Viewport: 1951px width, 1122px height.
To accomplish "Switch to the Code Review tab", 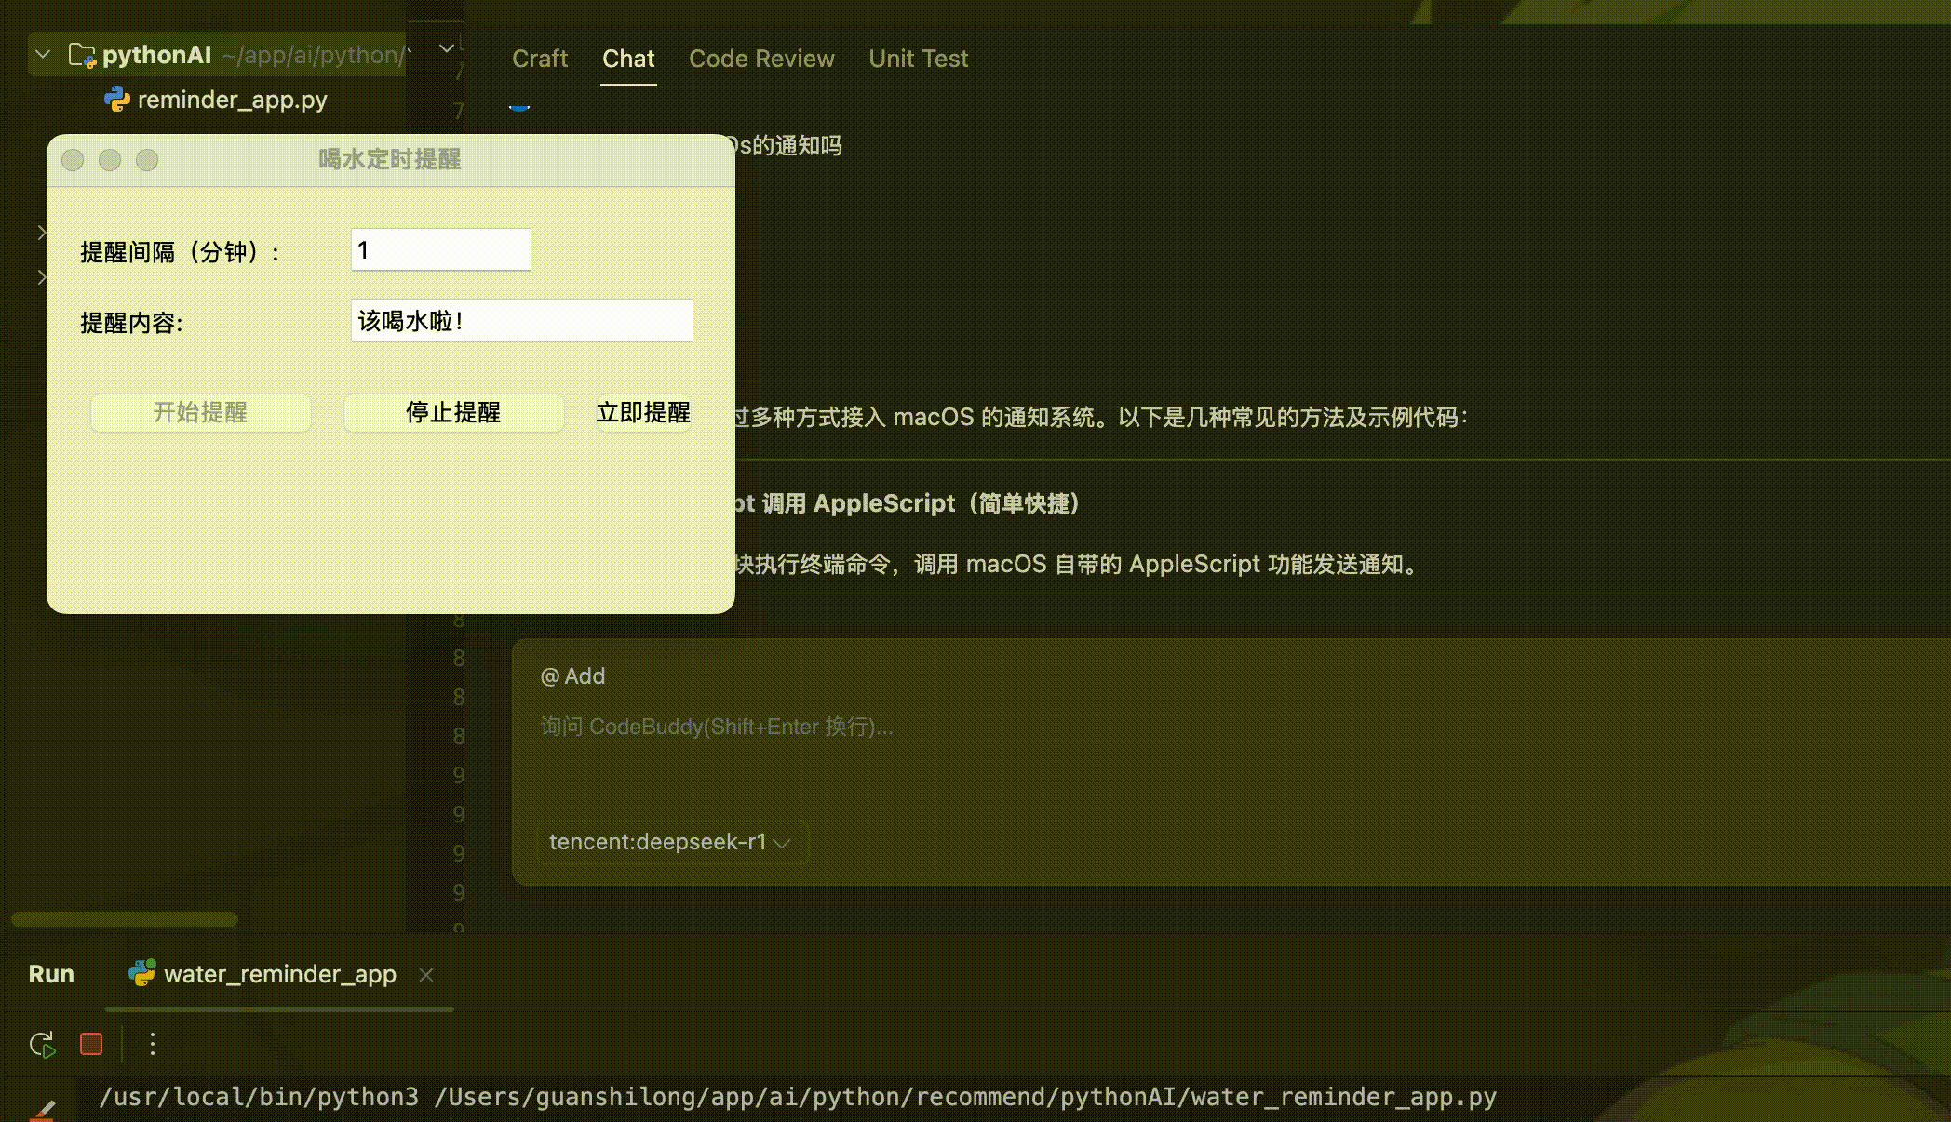I will [760, 59].
